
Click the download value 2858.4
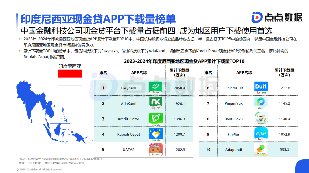pos(179,88)
